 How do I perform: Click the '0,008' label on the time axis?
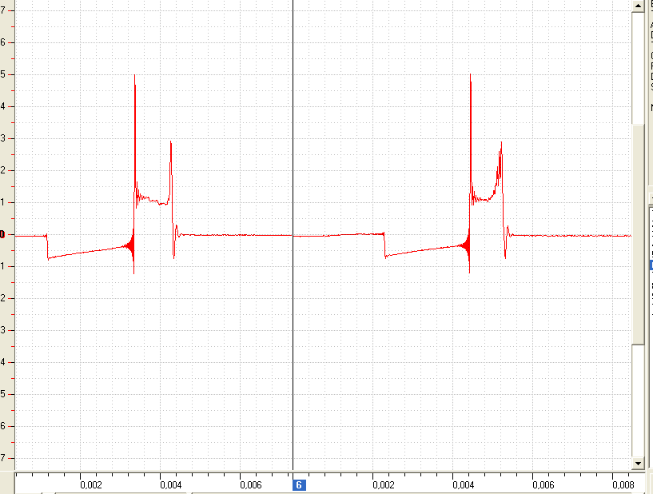pos(623,485)
